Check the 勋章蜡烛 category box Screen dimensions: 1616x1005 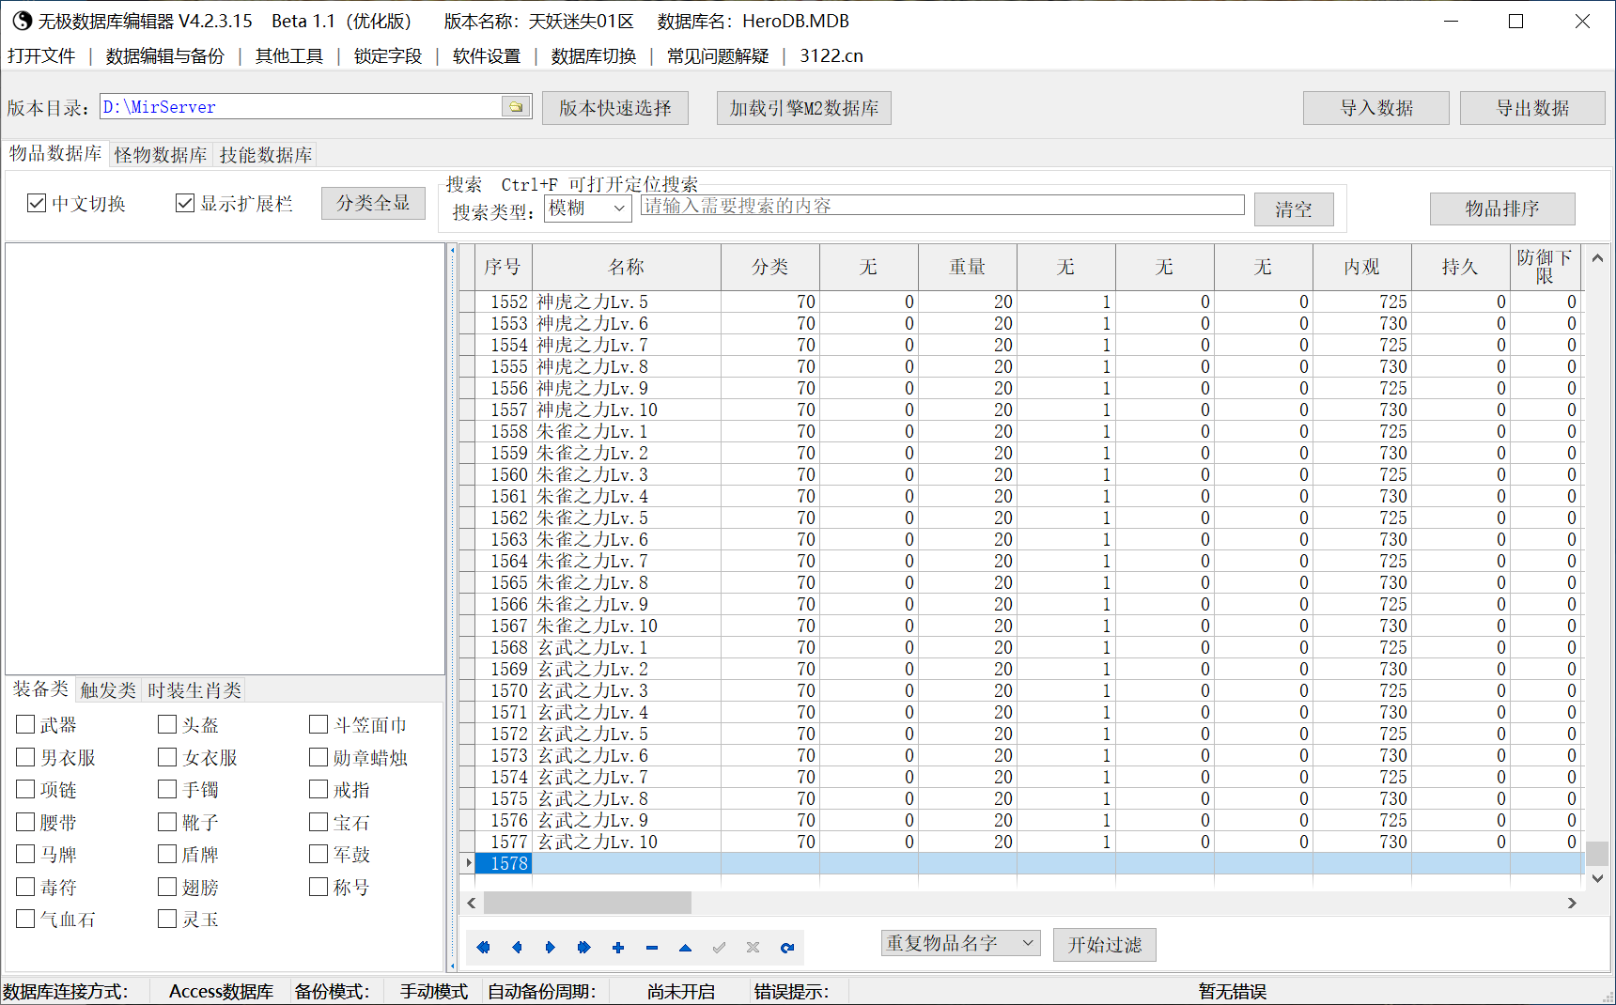[x=319, y=757]
